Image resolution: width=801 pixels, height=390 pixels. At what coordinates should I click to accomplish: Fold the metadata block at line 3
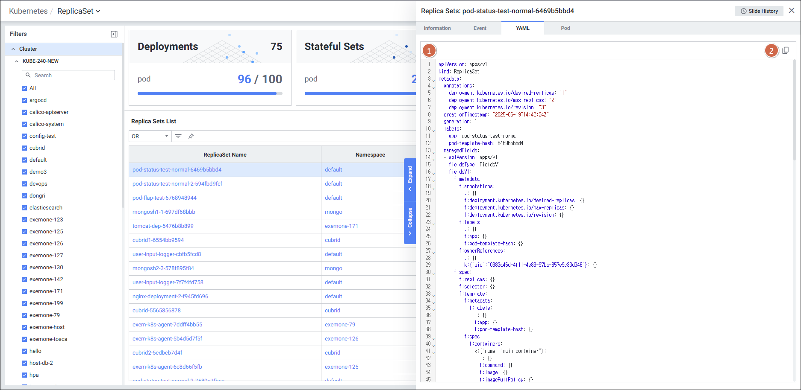433,80
